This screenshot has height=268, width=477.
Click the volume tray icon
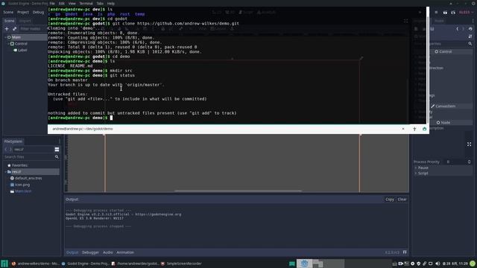point(437,264)
